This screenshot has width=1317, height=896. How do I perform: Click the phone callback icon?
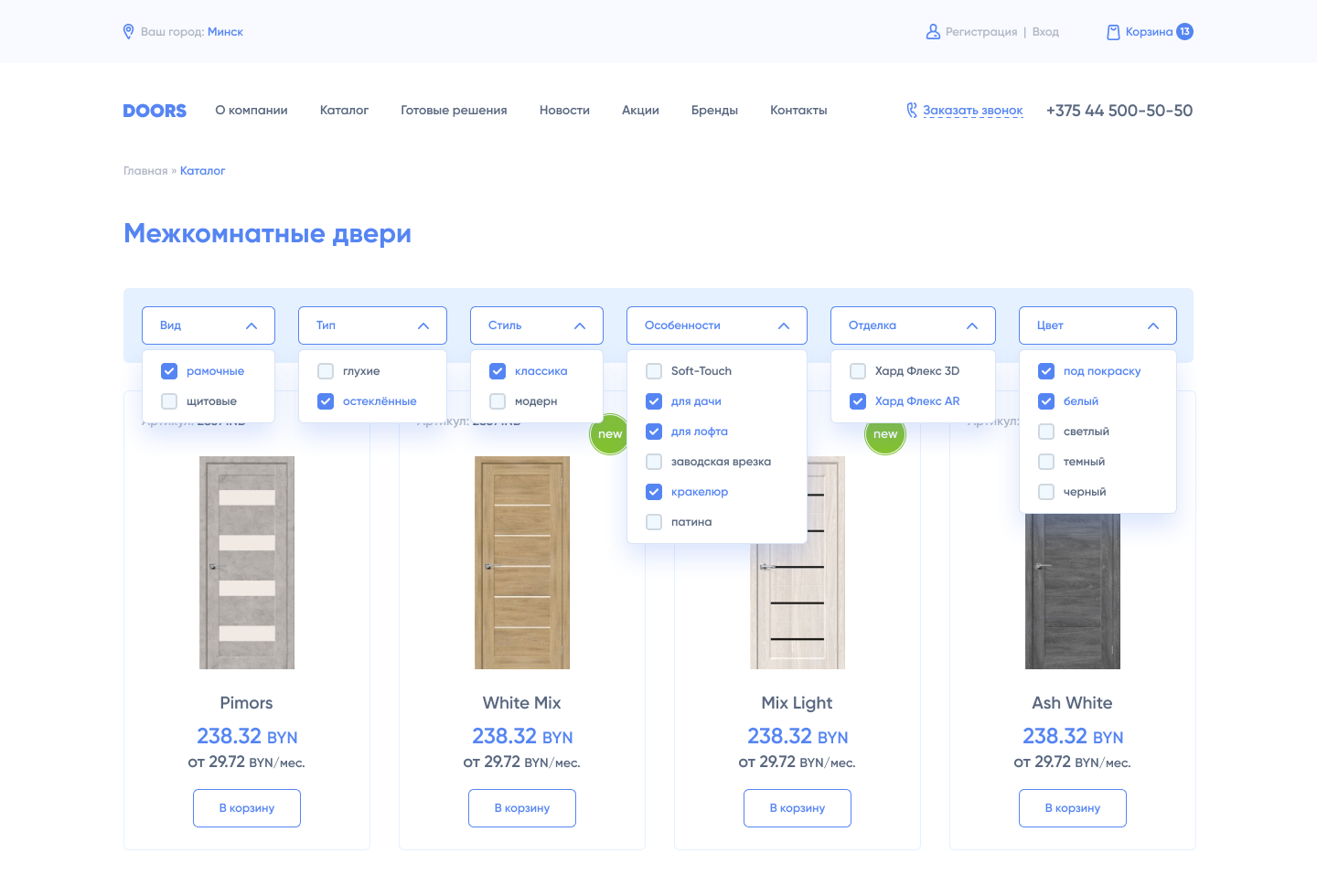point(912,111)
